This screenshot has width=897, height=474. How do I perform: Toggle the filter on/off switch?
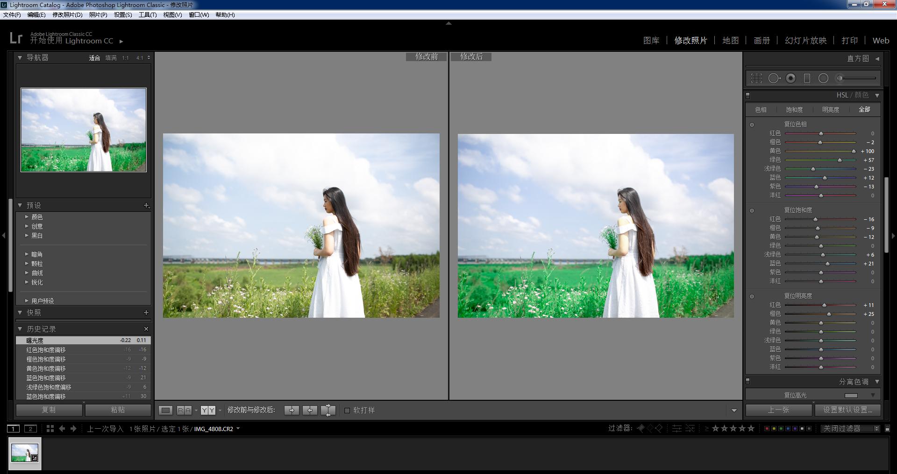coord(888,428)
